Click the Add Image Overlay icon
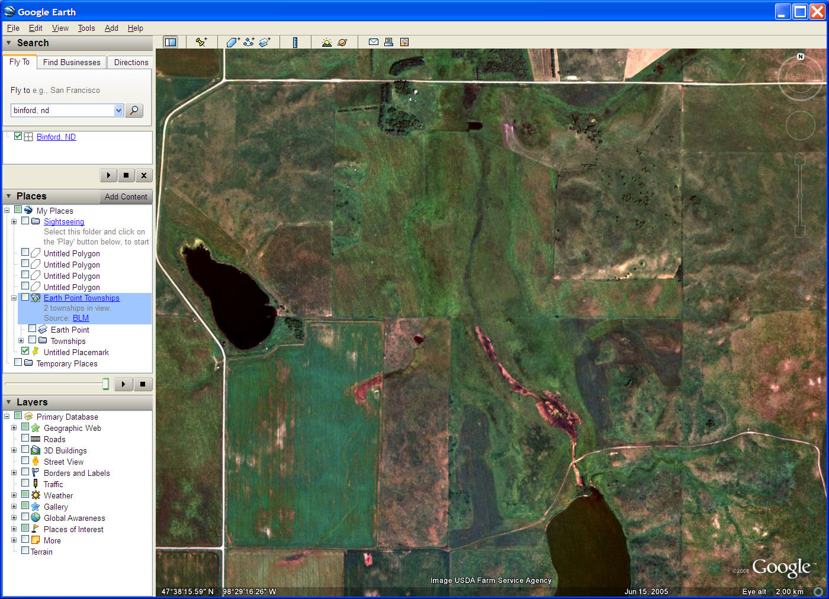The image size is (829, 599). (x=265, y=42)
